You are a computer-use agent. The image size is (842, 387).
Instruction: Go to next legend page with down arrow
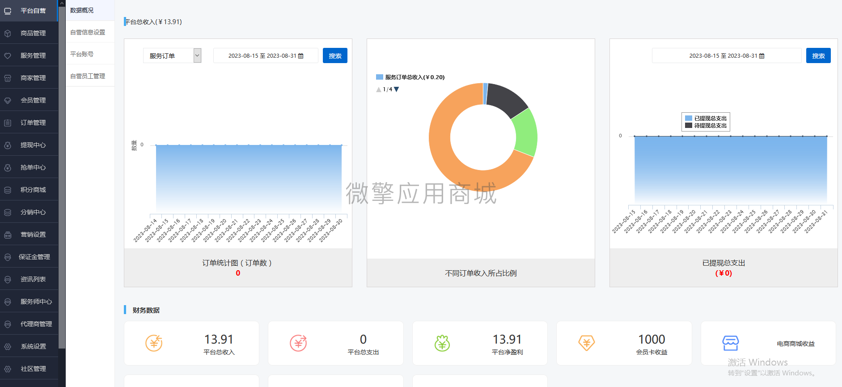pos(396,89)
